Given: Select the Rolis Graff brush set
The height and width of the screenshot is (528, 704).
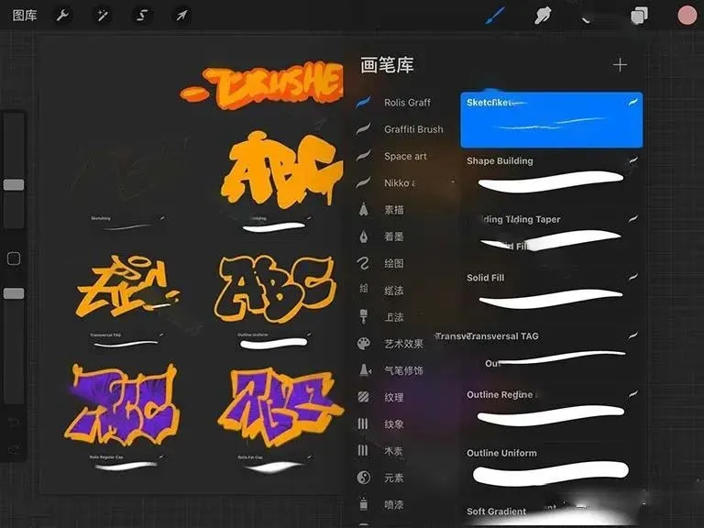Looking at the screenshot, I should coord(407,103).
